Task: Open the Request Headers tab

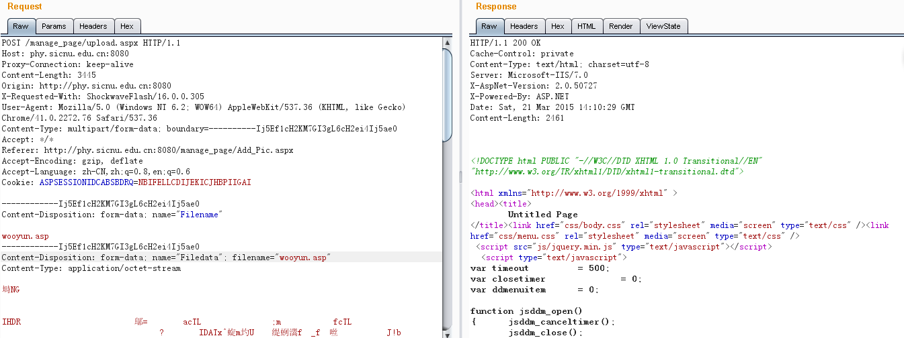Action: point(93,26)
